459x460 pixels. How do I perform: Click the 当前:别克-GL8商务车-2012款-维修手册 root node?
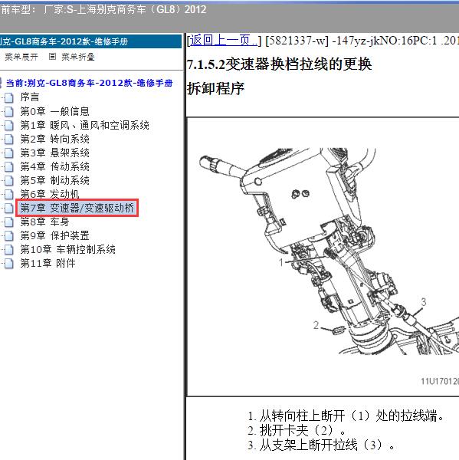(89, 83)
